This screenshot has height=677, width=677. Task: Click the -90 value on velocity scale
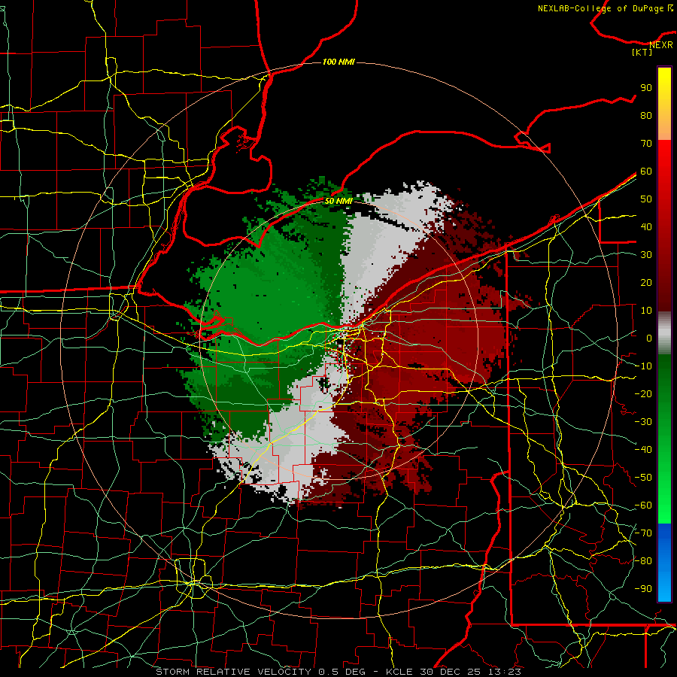pyautogui.click(x=643, y=589)
